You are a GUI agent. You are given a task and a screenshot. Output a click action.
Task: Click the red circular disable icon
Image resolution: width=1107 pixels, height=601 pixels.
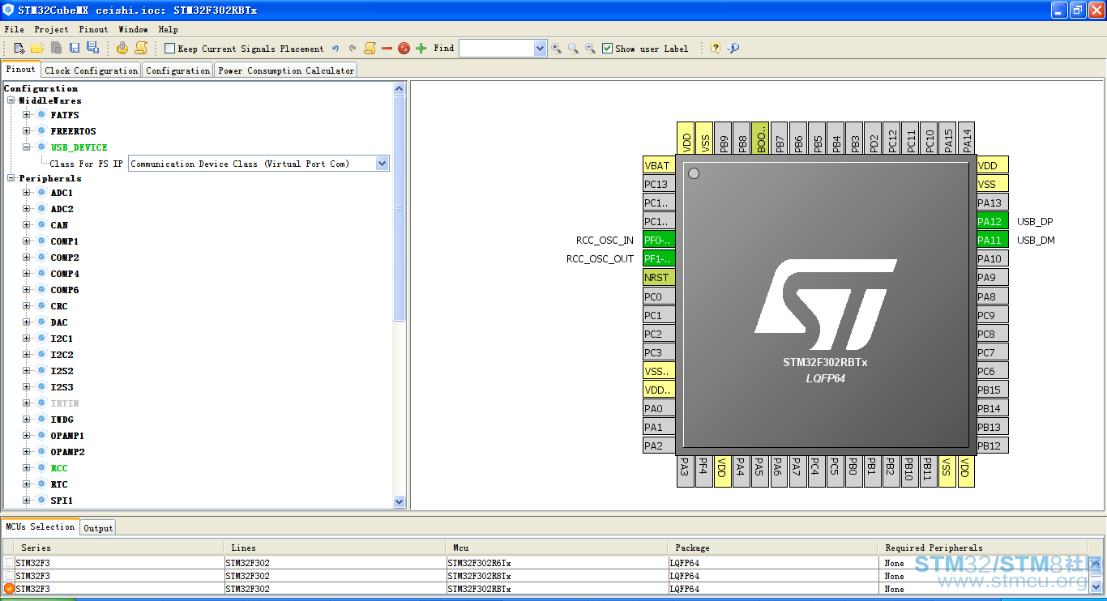click(404, 49)
